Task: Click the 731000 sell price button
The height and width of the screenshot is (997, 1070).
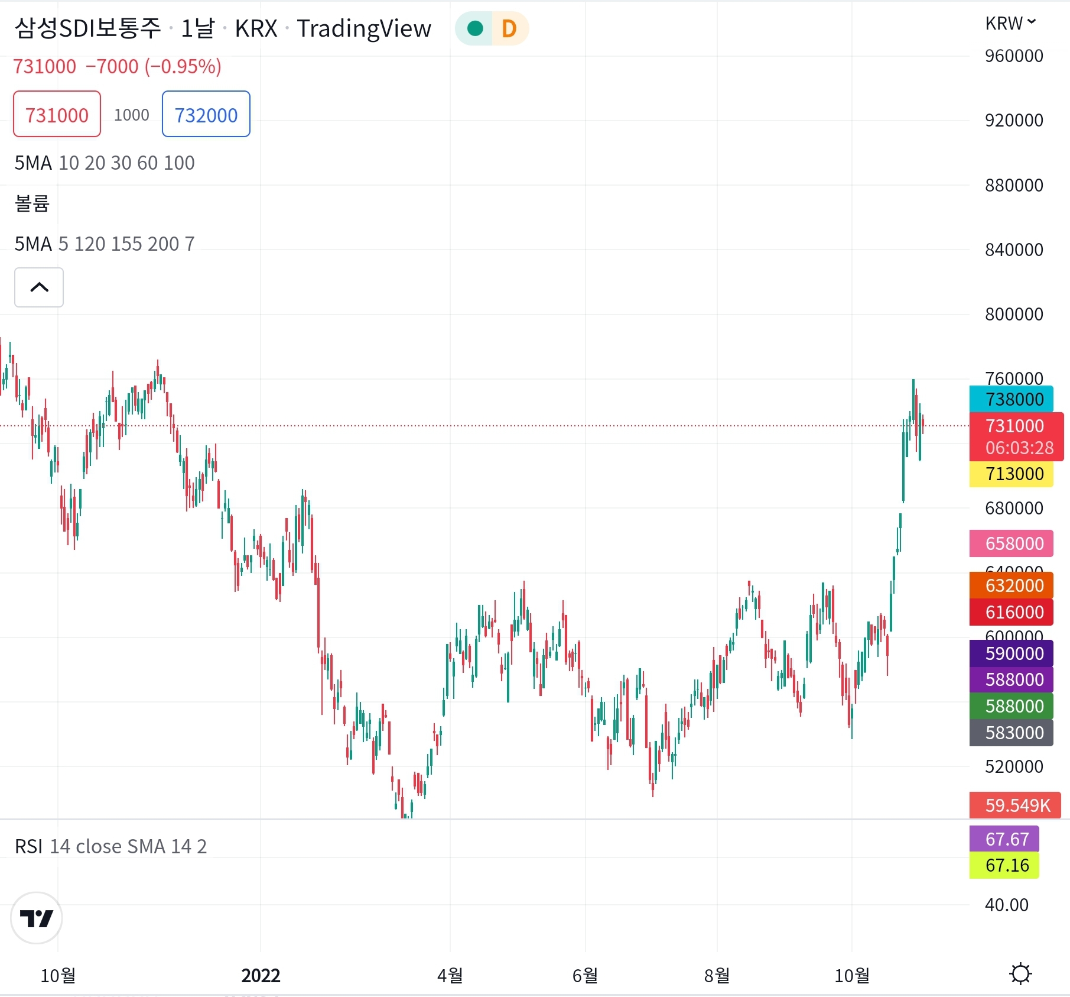Action: pyautogui.click(x=57, y=114)
